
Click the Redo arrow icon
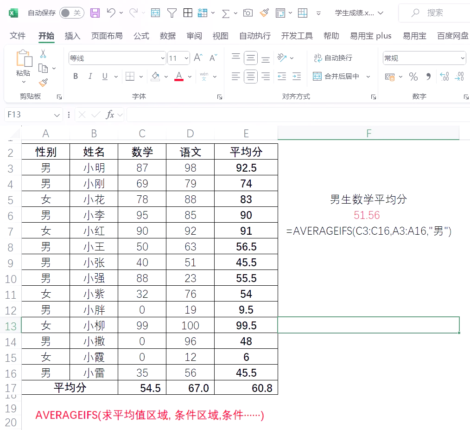click(133, 13)
